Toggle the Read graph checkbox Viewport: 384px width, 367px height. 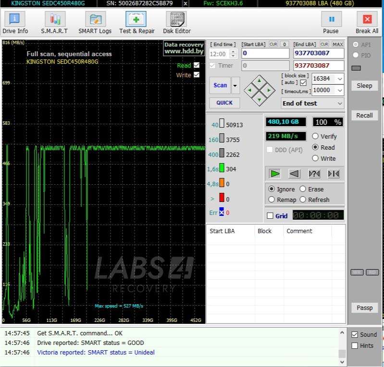point(197,65)
